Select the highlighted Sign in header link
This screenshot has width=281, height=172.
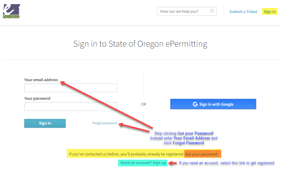[269, 12]
